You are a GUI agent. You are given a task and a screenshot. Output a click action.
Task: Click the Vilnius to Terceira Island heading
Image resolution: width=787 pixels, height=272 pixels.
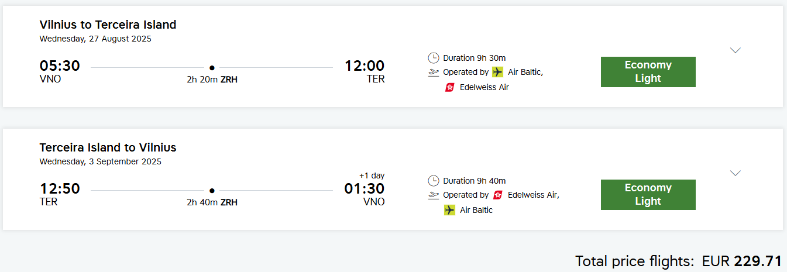coord(108,25)
